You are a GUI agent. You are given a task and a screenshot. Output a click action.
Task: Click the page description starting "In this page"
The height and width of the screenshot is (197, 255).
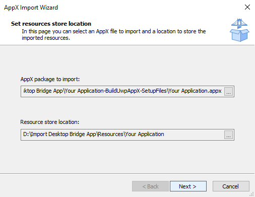coord(114,35)
